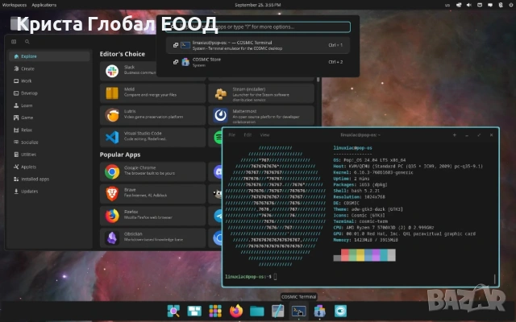
Task: Open the Lutris app card
Action: pyautogui.click(x=152, y=115)
